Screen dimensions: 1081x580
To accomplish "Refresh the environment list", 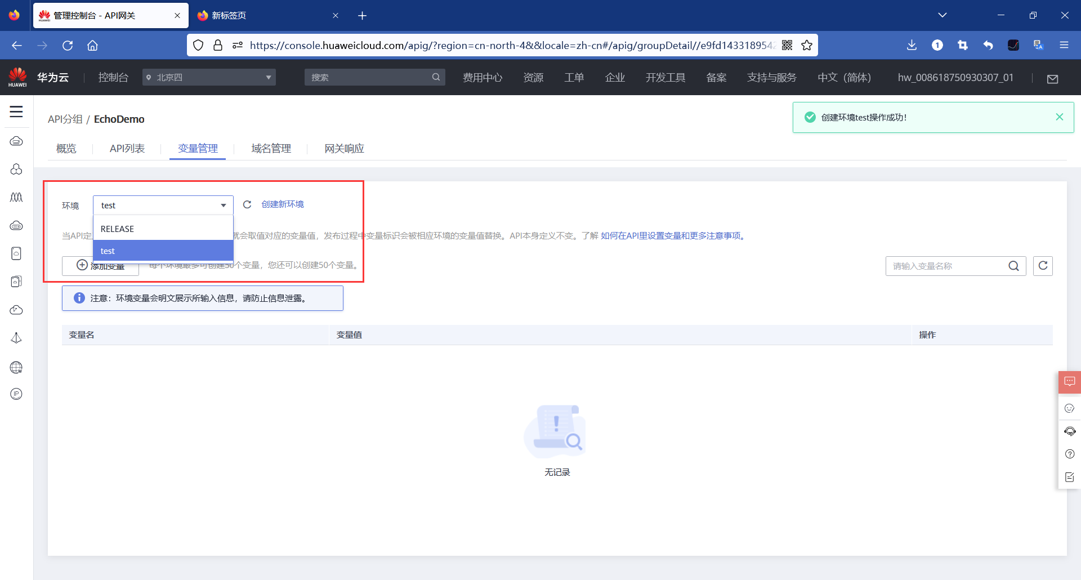I will tap(247, 204).
